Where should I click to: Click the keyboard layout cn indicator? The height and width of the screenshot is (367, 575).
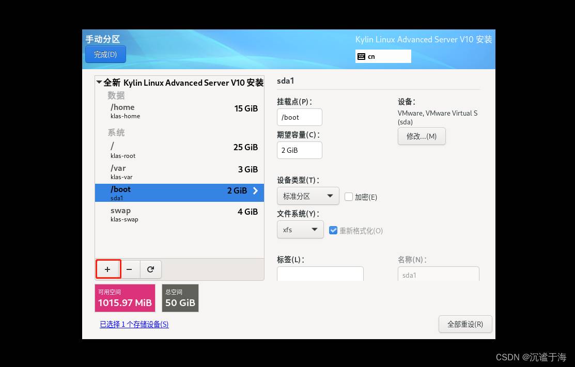[383, 56]
